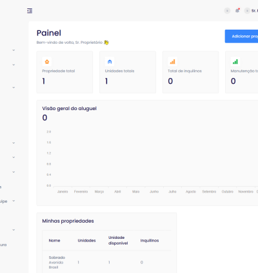Viewport: 258px width, 273px height.
Task: Expand the first sidebar chevron below the header
Action: (x=14, y=50)
